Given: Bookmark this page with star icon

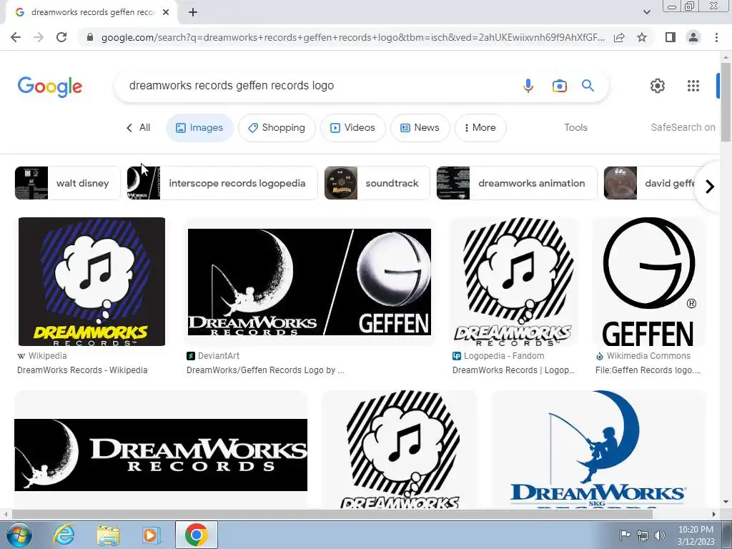Looking at the screenshot, I should coord(642,37).
